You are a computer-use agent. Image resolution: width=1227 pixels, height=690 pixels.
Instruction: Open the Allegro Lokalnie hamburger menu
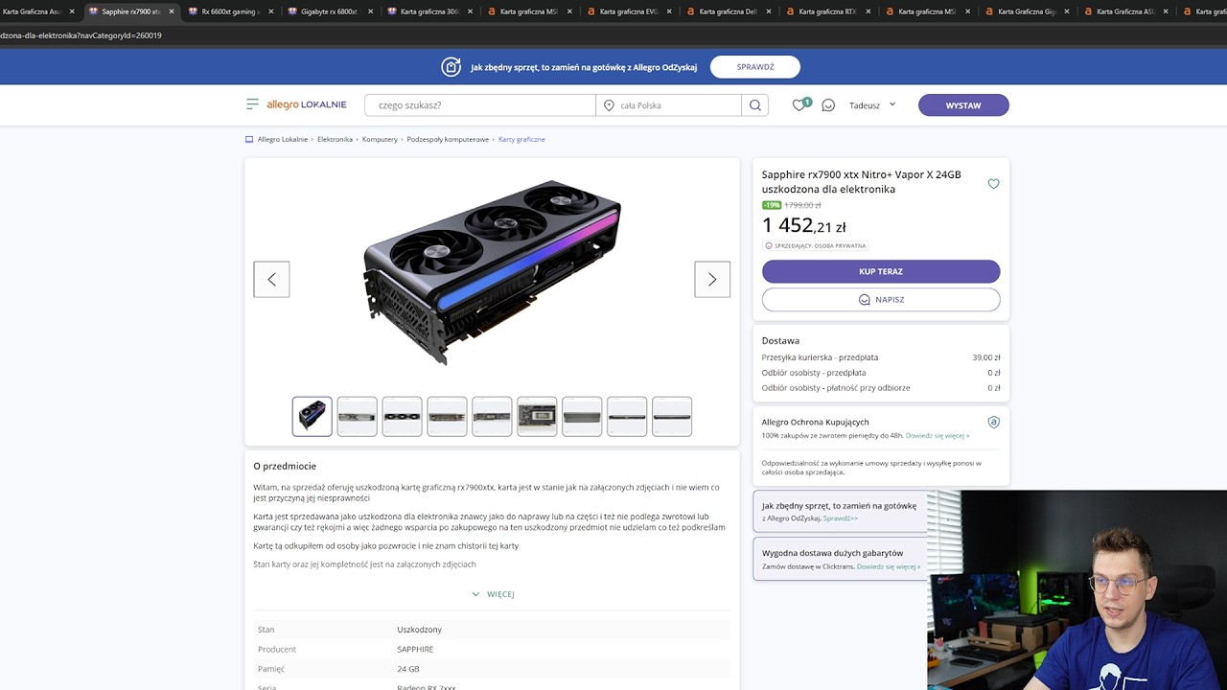[252, 104]
